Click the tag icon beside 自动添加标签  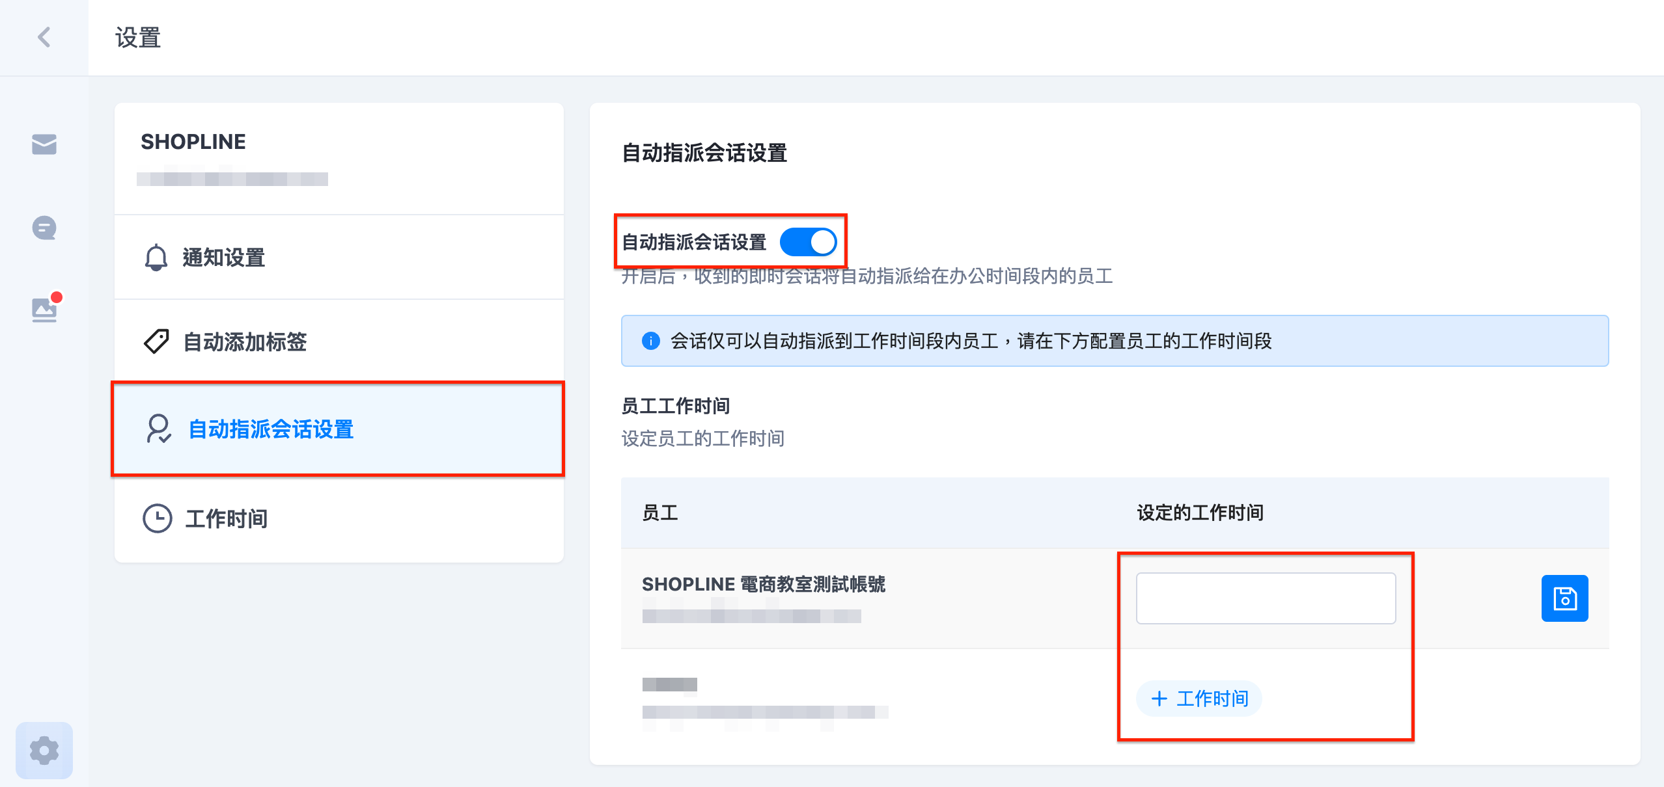coord(156,341)
